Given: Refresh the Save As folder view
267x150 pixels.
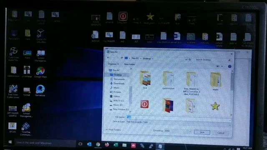Looking at the screenshot, I should (190, 60).
